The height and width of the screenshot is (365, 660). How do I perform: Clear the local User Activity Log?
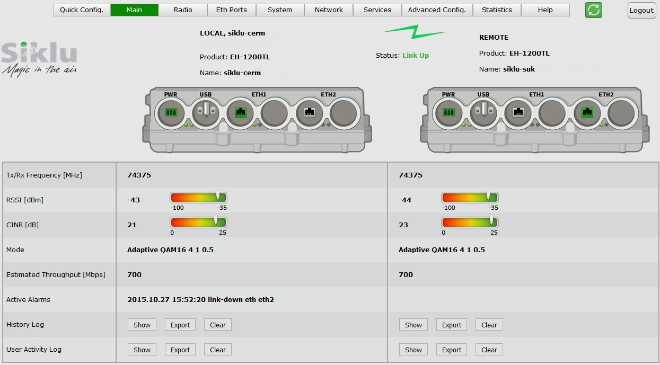point(218,350)
